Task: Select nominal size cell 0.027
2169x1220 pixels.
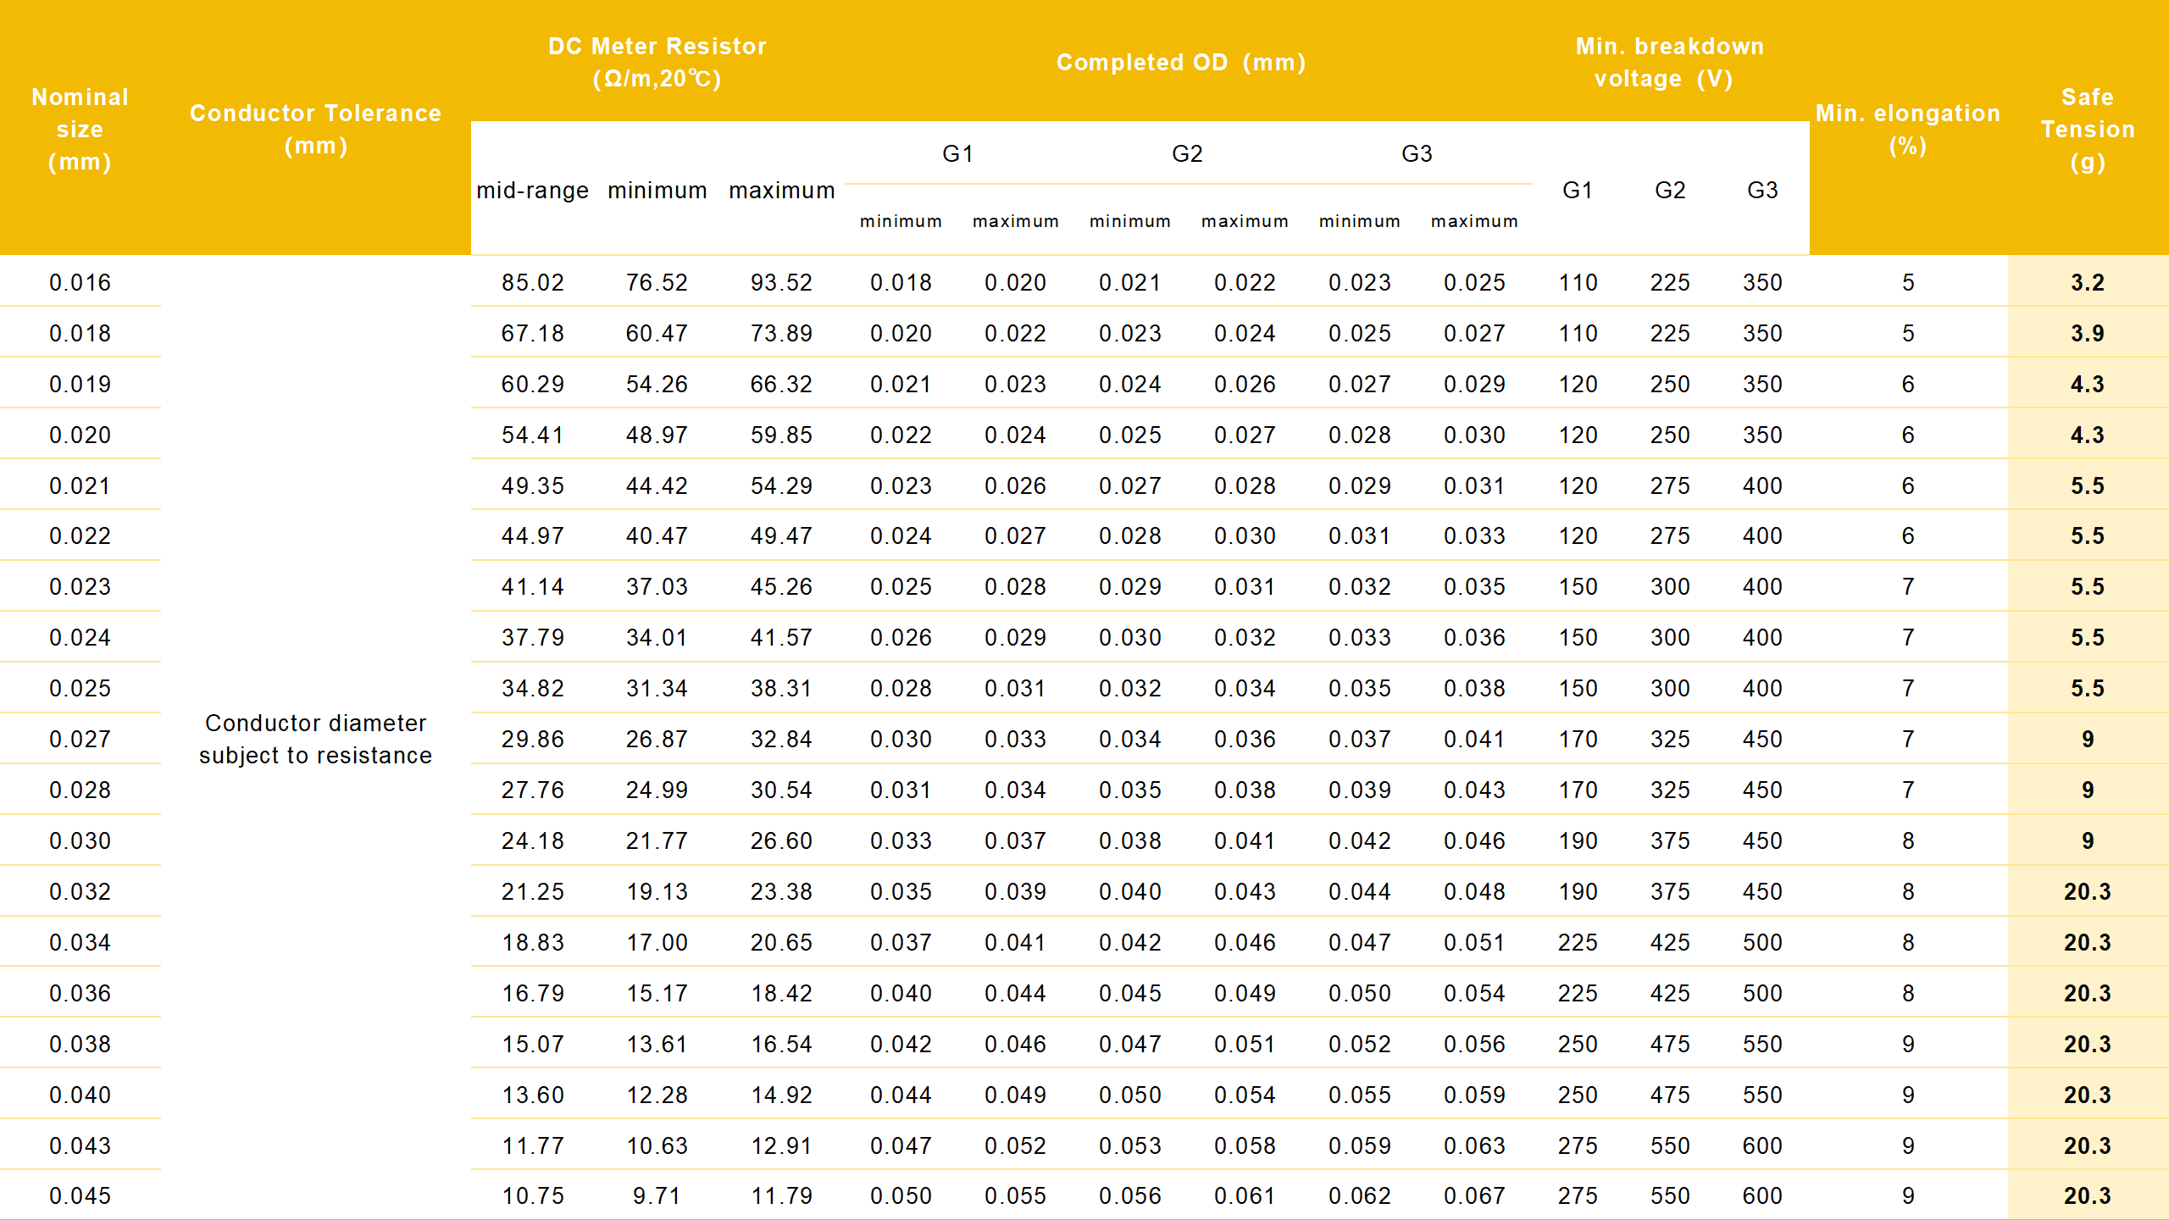Action: click(x=80, y=739)
